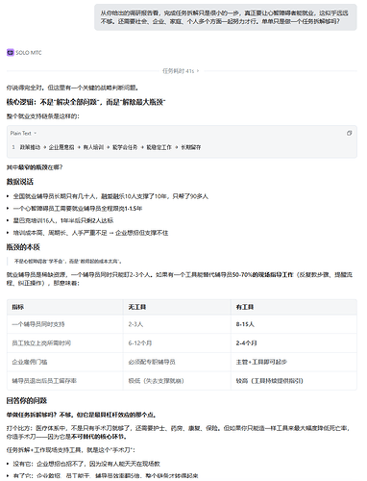Image resolution: width=367 pixels, height=481 pixels.
Task: Click the bullet starting '全国就业辅导员长期只有几十人'
Action: coord(110,196)
